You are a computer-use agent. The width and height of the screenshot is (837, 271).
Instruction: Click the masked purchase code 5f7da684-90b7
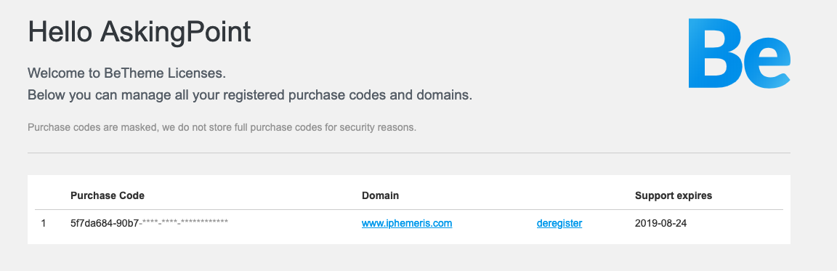pos(149,224)
